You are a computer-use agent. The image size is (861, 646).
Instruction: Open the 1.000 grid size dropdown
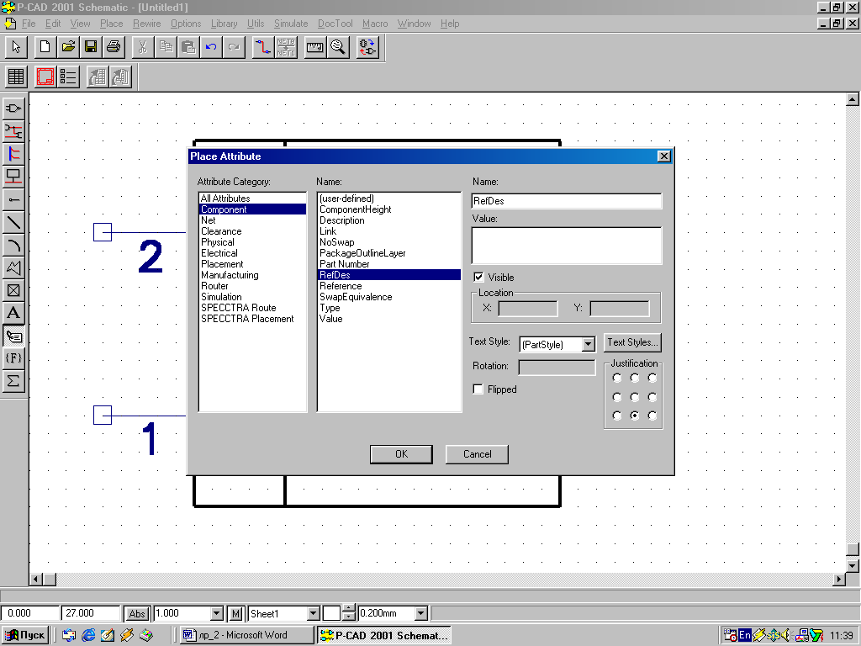click(216, 613)
